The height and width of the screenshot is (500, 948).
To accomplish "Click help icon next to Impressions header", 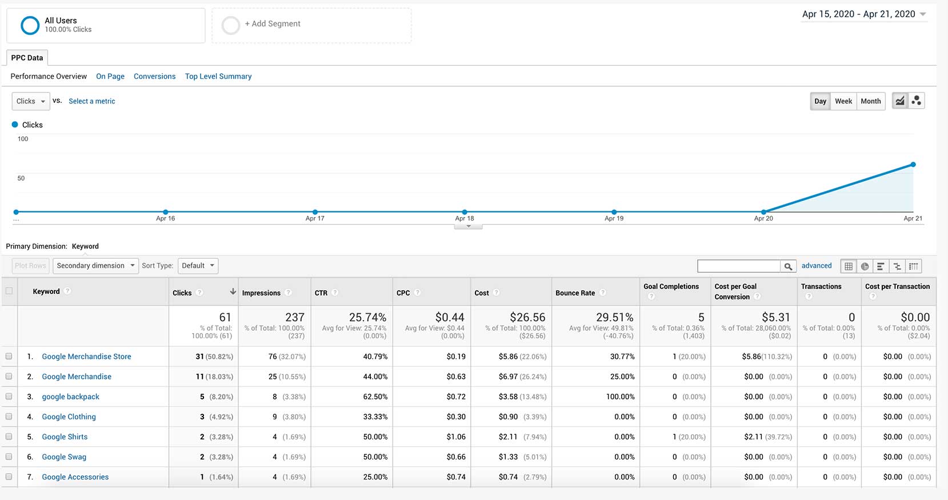I will coord(288,293).
